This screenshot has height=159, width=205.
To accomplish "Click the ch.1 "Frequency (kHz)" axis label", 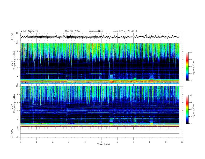I will [14, 60].
